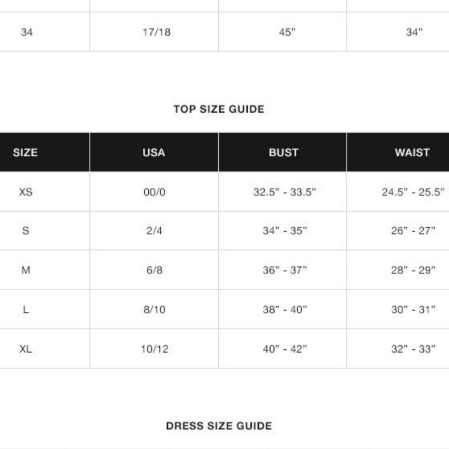449x449 pixels.
Task: Select the WAIST column header
Action: (x=412, y=152)
